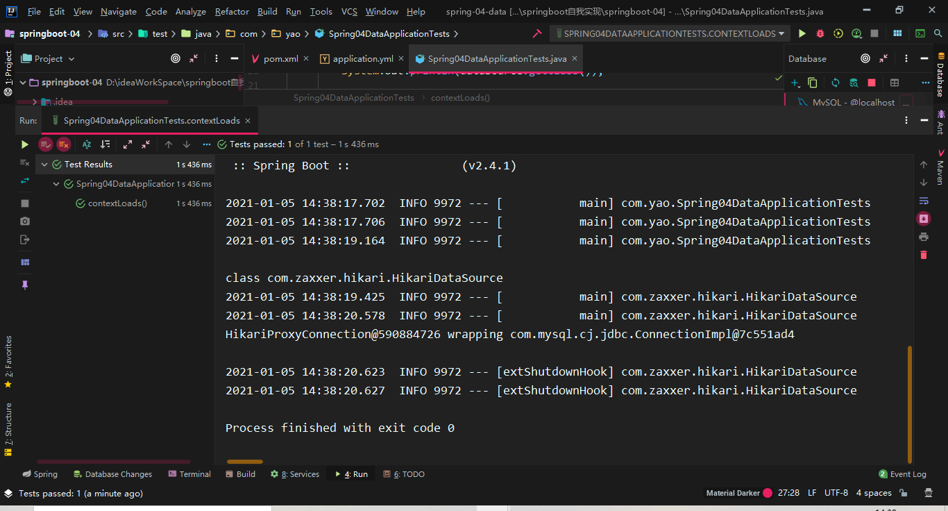
Task: Collapse all test results
Action: (x=146, y=144)
